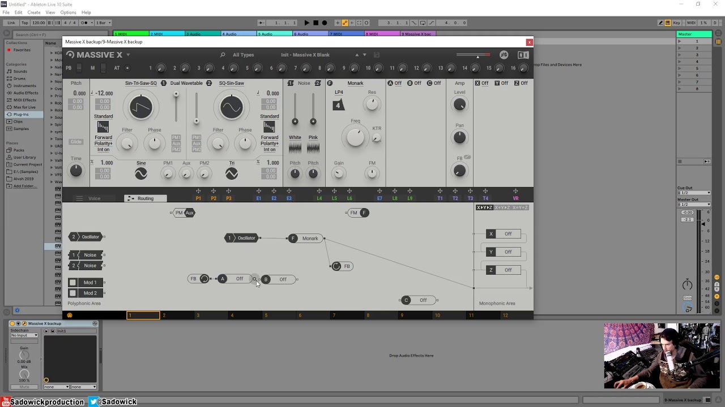
Task: Open SQ-Sin-Saw wavetable menu
Action: (x=231, y=83)
